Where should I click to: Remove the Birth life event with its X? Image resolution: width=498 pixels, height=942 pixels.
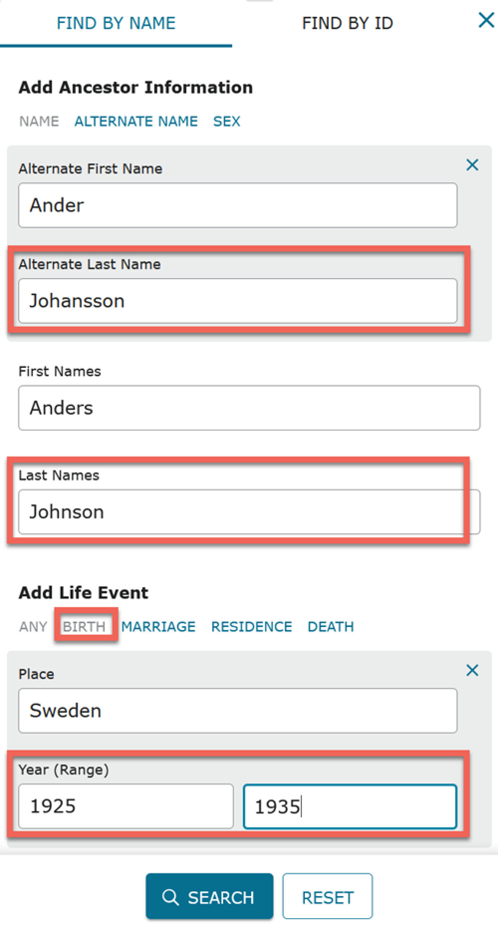(472, 670)
